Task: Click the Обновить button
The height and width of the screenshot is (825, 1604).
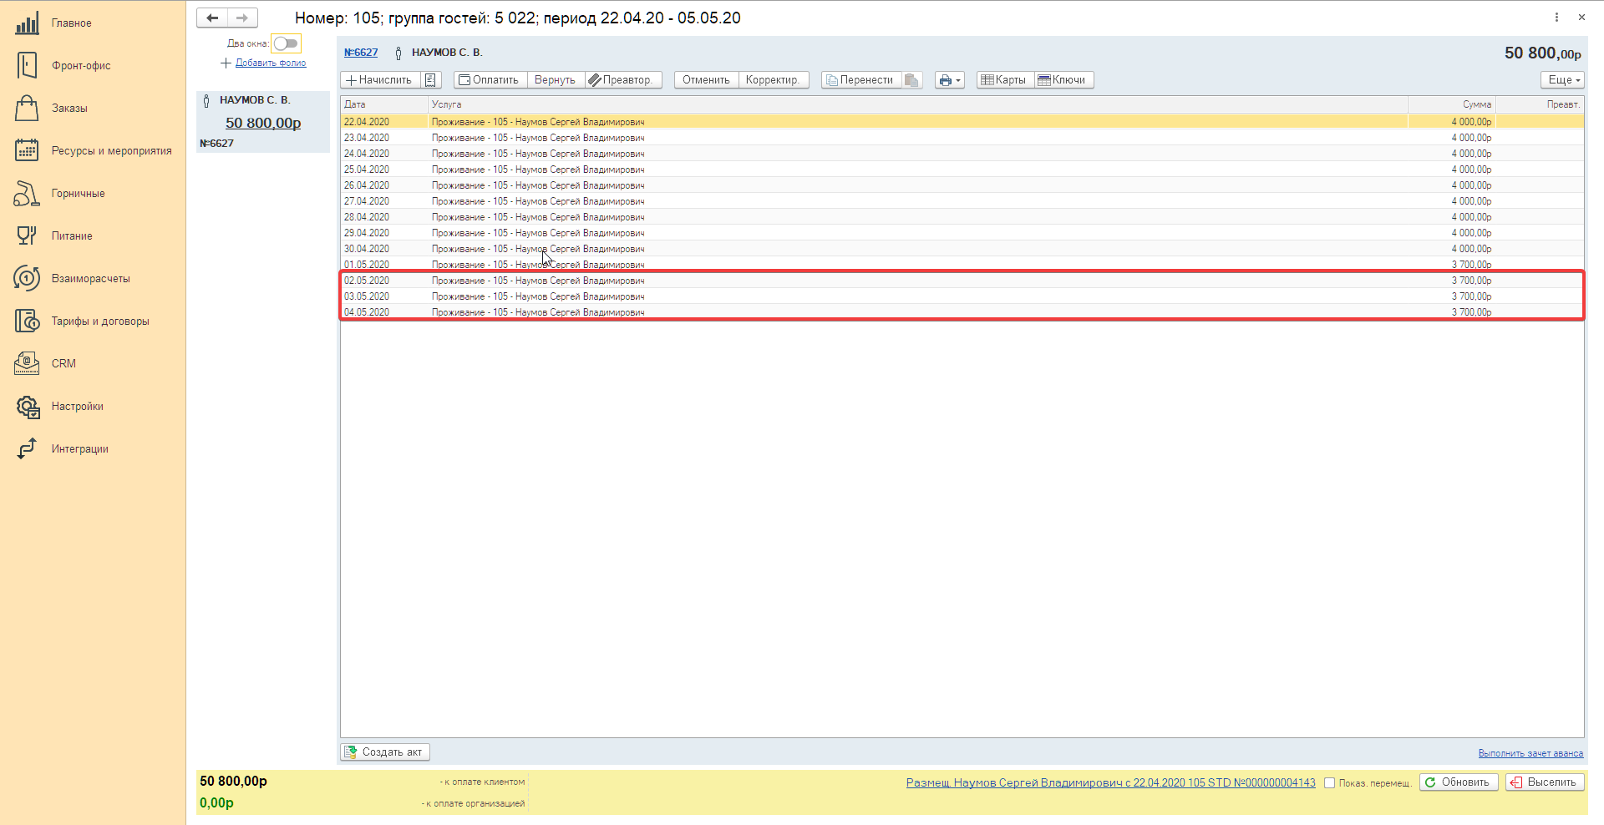Action: coord(1459,782)
